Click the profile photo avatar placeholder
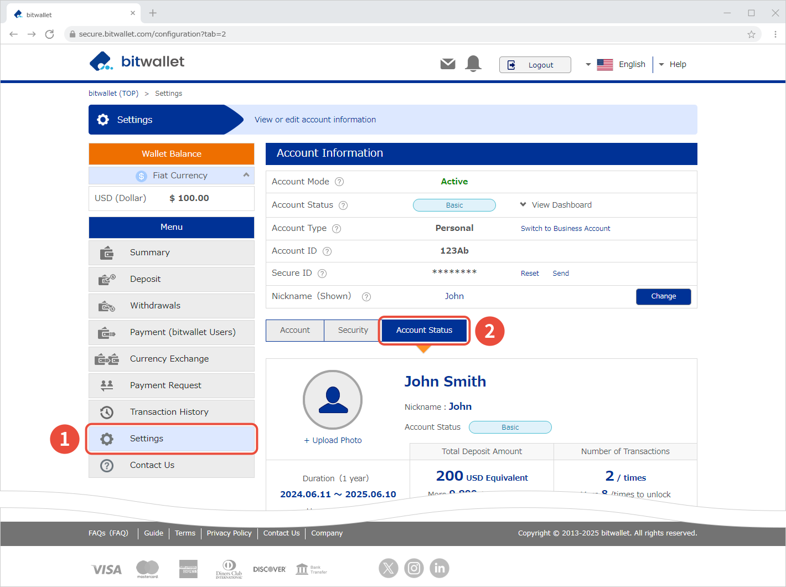This screenshot has height=587, width=786. point(333,400)
